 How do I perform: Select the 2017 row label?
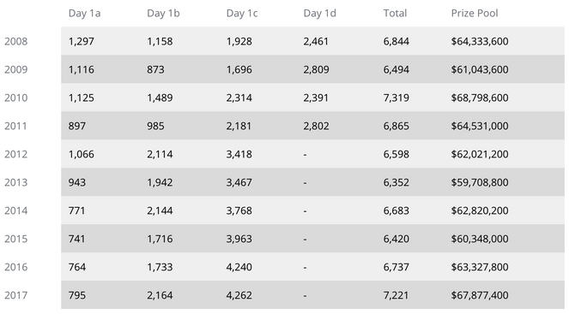16,295
